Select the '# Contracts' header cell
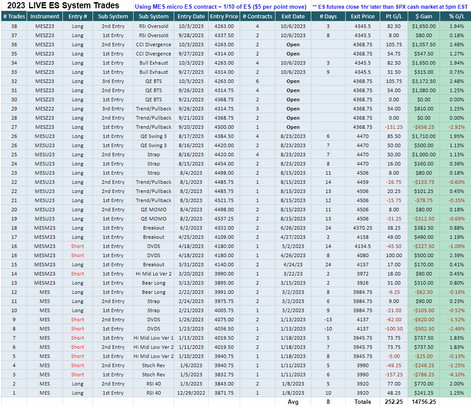The height and width of the screenshot is (406, 471). pyautogui.click(x=258, y=17)
